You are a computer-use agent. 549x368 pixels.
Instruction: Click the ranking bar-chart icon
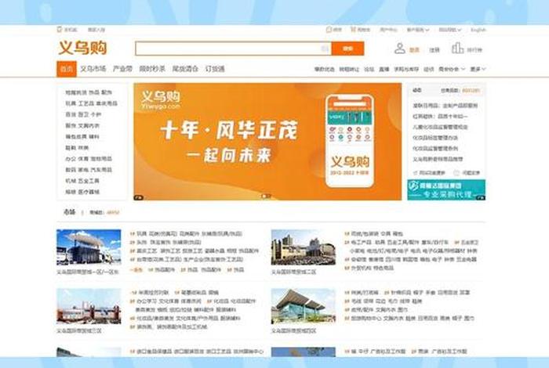[x=457, y=48]
